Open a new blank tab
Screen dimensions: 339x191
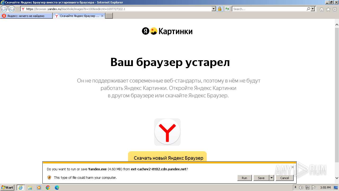[x=109, y=16]
